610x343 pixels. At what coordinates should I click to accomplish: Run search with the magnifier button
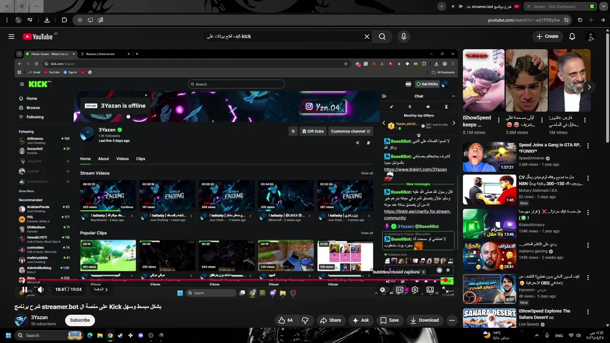(382, 36)
